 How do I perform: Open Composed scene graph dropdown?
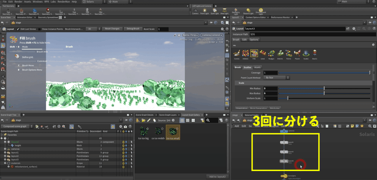[x=17, y=126]
